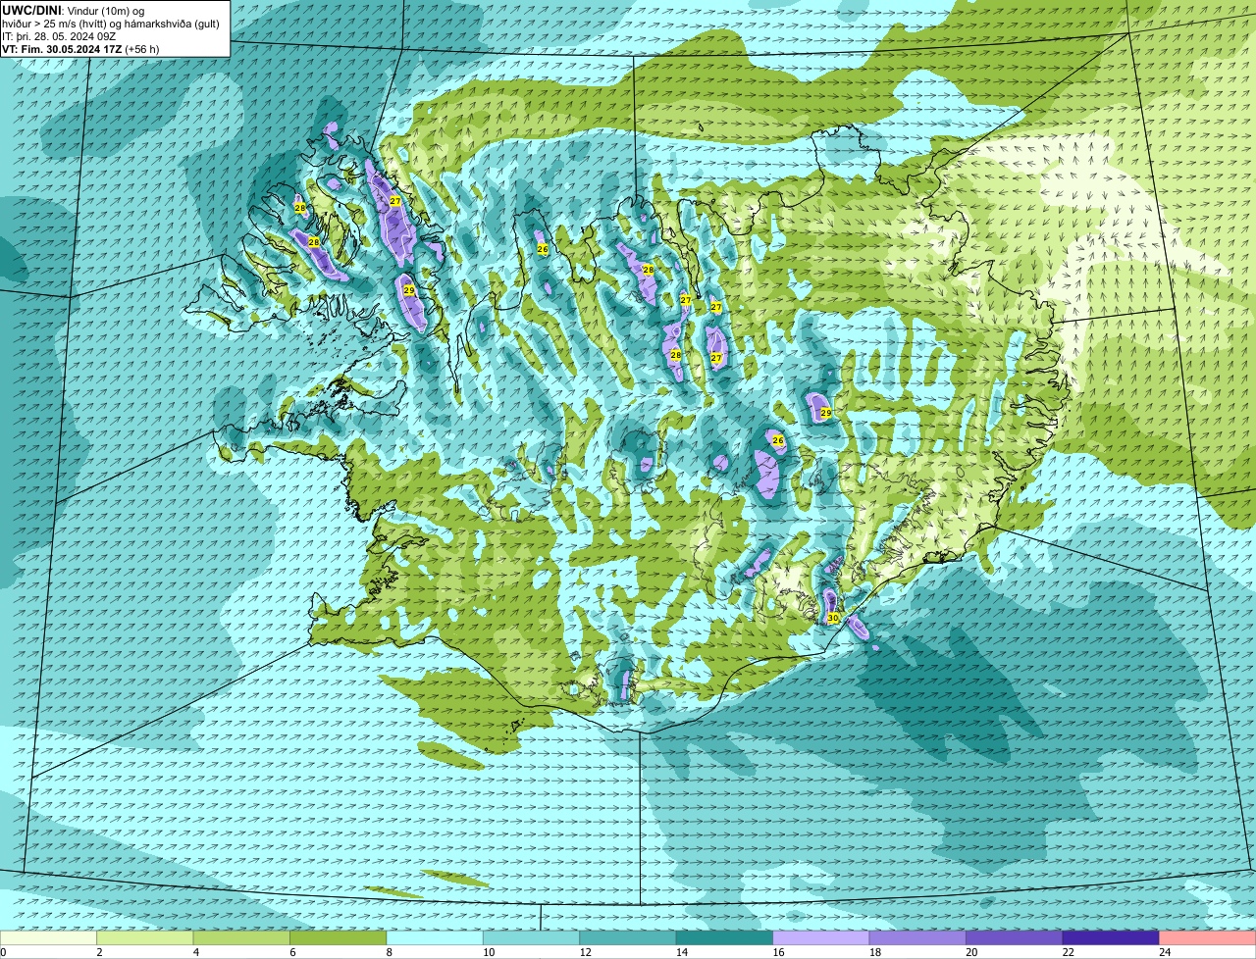Select the violet 20–22 m/s legend swatch
The width and height of the screenshot is (1256, 959).
point(1015,938)
